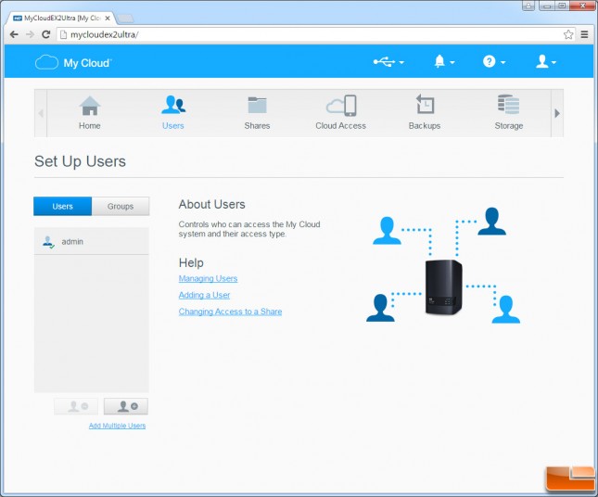Switch to the Users tab
The height and width of the screenshot is (497, 598).
[62, 207]
